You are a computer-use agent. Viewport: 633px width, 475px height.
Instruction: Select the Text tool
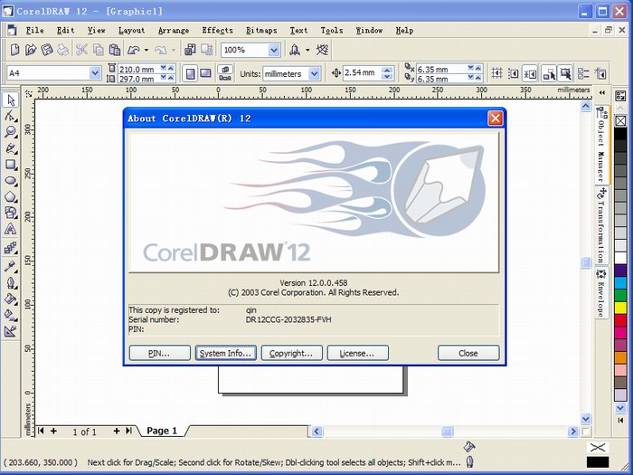11,230
